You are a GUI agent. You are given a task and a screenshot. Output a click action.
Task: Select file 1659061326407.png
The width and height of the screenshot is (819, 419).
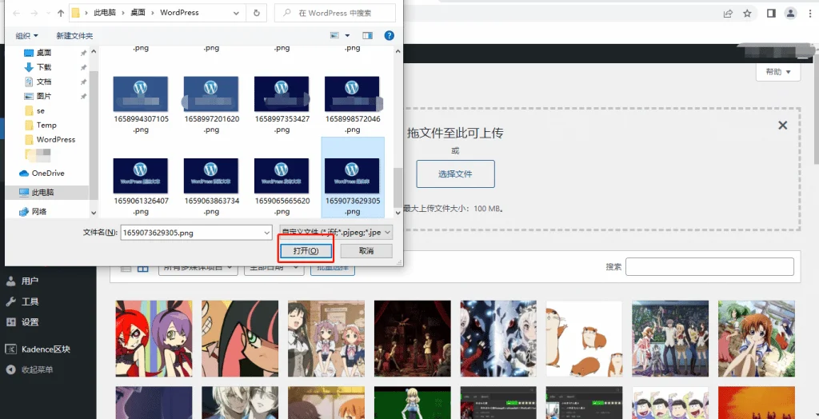(x=141, y=186)
